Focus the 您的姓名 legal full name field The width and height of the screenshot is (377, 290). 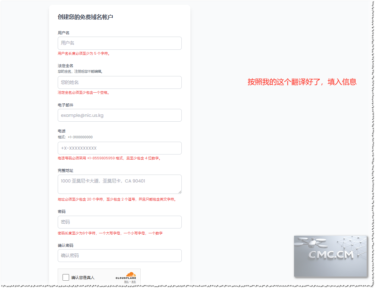click(x=120, y=83)
